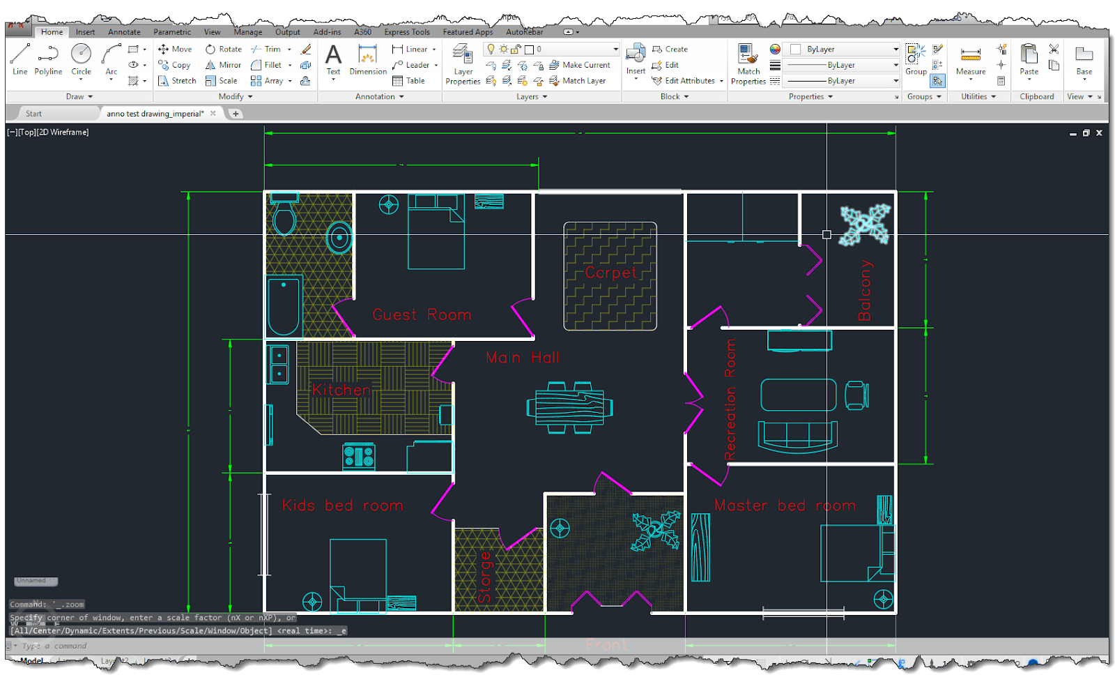Click the Mirror tool
The width and height of the screenshot is (1115, 675).
click(x=222, y=65)
